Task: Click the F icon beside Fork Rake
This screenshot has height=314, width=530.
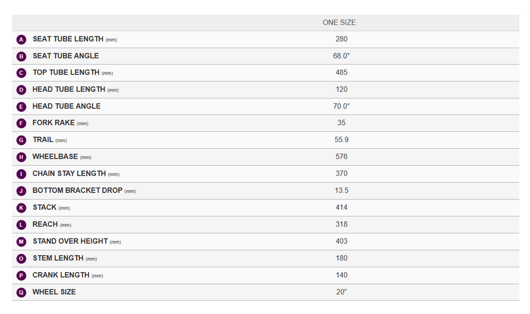Action: click(x=21, y=123)
